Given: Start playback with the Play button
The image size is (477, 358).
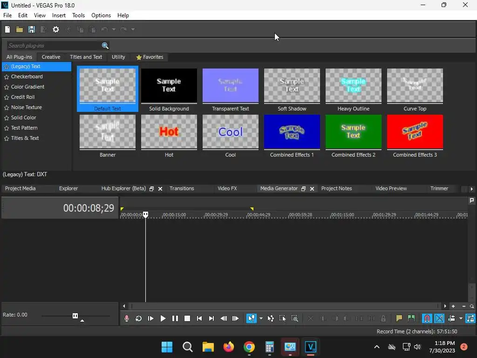Looking at the screenshot, I should pyautogui.click(x=163, y=318).
